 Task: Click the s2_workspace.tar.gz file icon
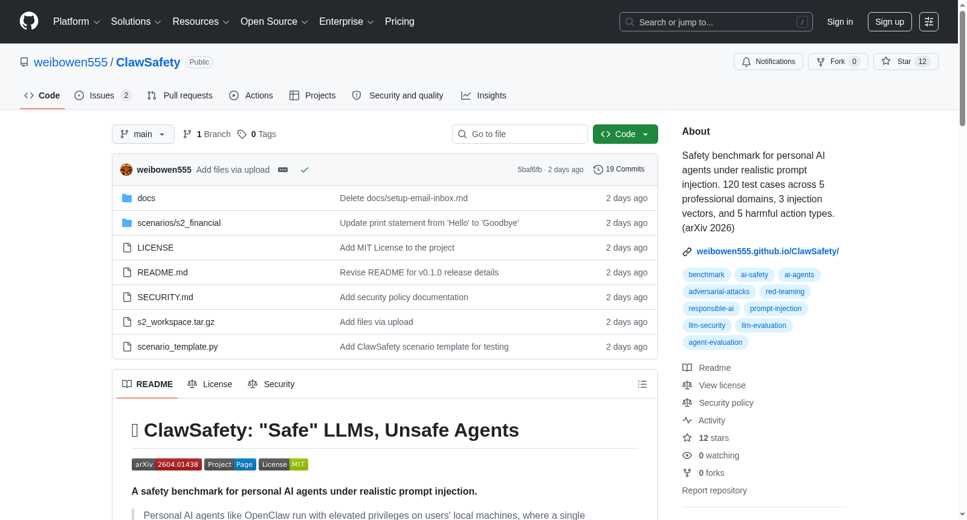point(127,322)
